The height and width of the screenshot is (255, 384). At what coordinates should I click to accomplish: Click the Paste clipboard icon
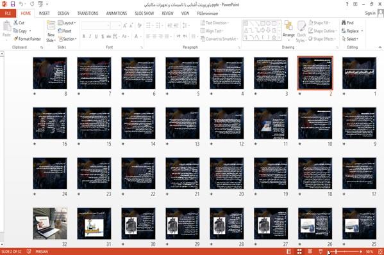7,27
